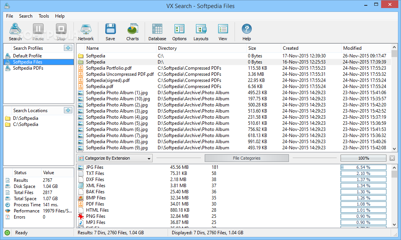Click the folder icon of Softpedia on C:\
Screen dimensions: 401x240
pos(81,56)
